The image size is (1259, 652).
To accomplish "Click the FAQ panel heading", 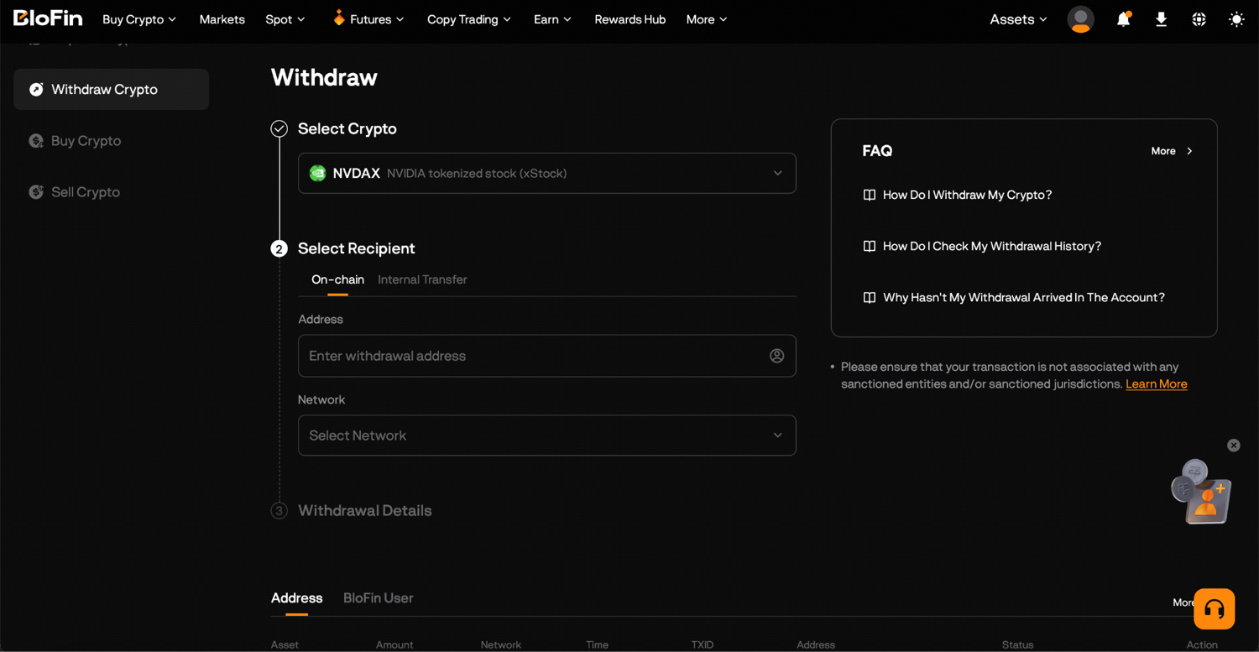I will click(x=877, y=151).
